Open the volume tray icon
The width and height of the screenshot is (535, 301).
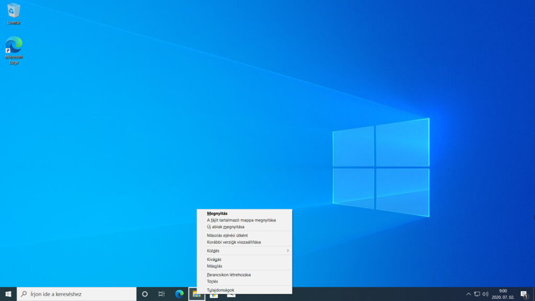(x=485, y=294)
